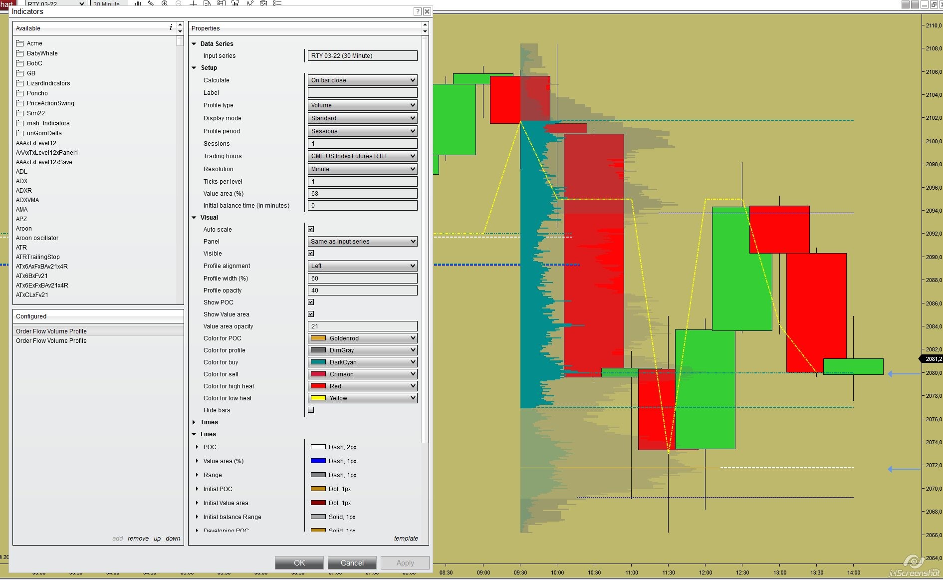Pick the Color for POC Goldenrod swatch
Viewport: 943px width, 580px height.
point(318,338)
